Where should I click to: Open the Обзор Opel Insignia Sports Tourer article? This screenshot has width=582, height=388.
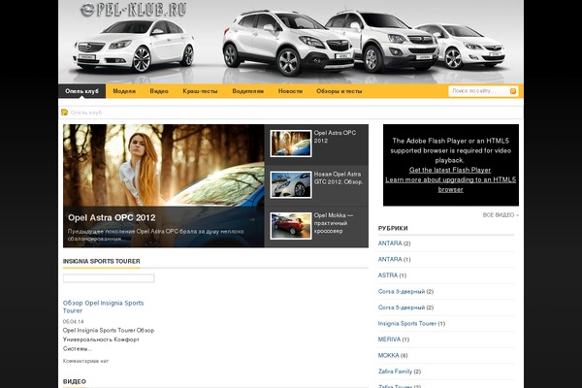point(103,307)
